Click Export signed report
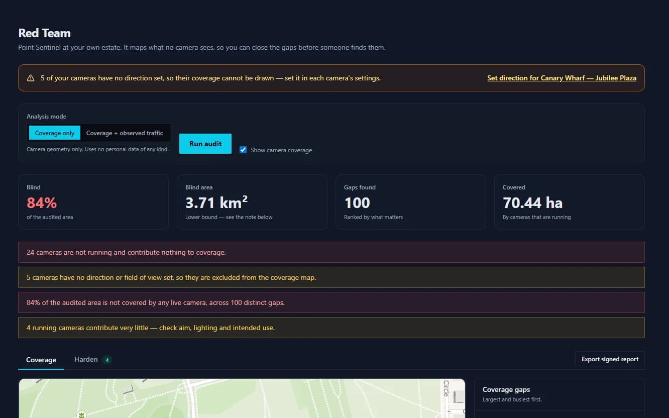 (x=610, y=359)
